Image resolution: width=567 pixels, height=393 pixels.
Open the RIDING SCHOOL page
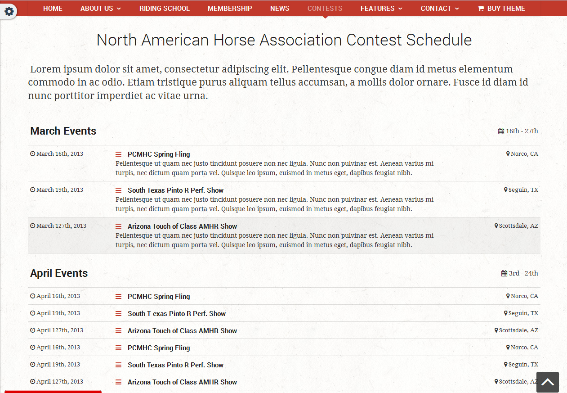164,8
